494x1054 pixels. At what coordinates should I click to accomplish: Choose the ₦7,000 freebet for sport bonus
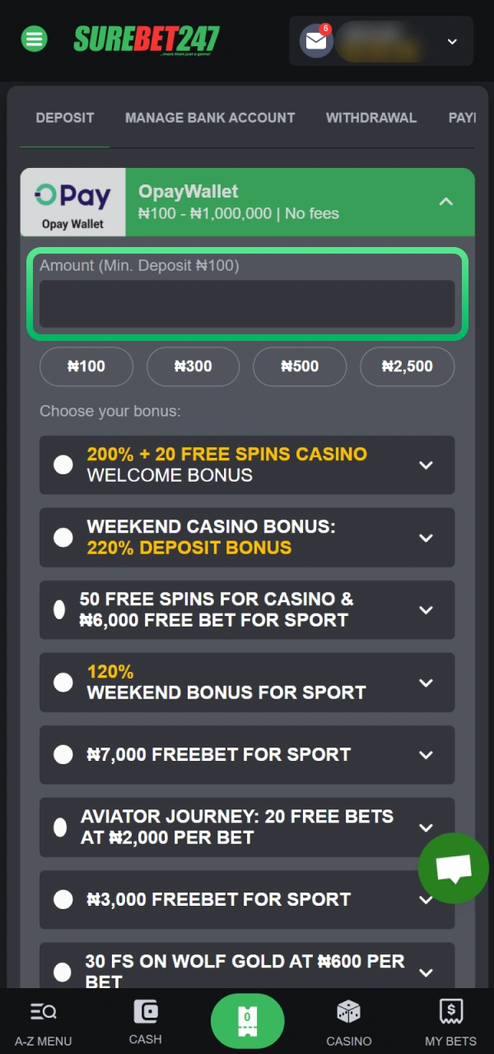(63, 755)
